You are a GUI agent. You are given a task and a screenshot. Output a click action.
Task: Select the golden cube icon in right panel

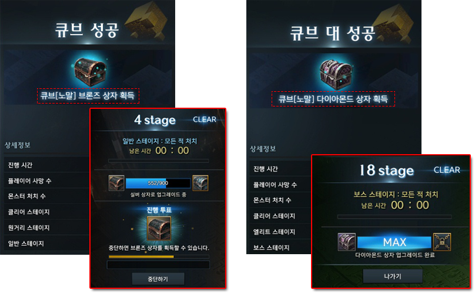pos(393,24)
